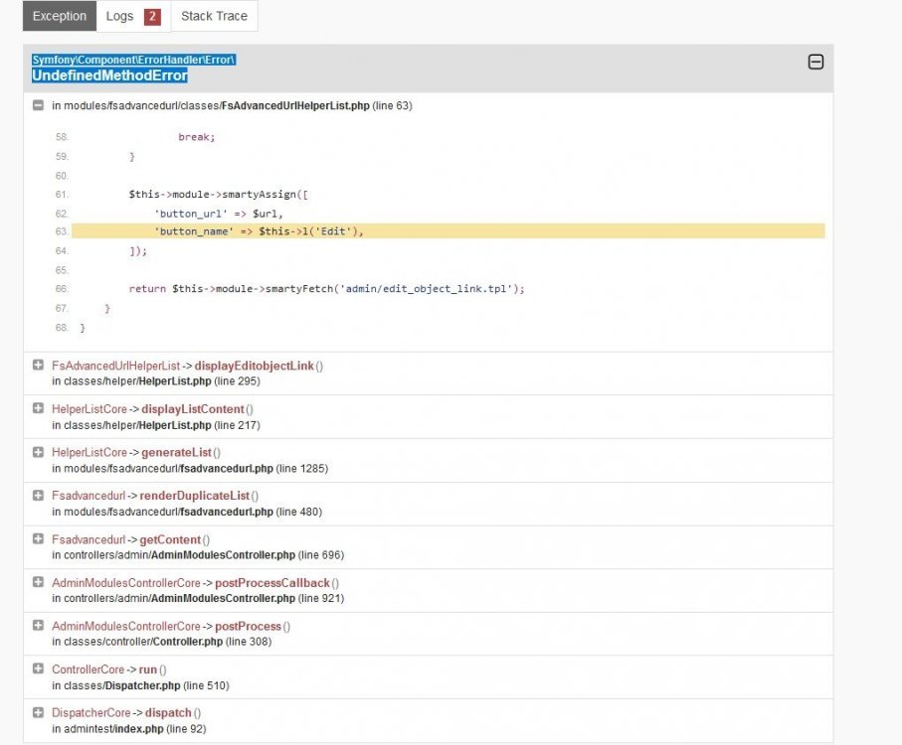Expand the ControllerCore run plus icon
The image size is (902, 745).
click(38, 669)
